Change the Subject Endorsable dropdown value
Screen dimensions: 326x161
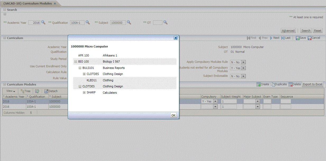point(244,76)
